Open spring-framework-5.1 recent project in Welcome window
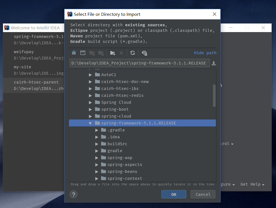This screenshot has width=276, height=208. (34, 40)
